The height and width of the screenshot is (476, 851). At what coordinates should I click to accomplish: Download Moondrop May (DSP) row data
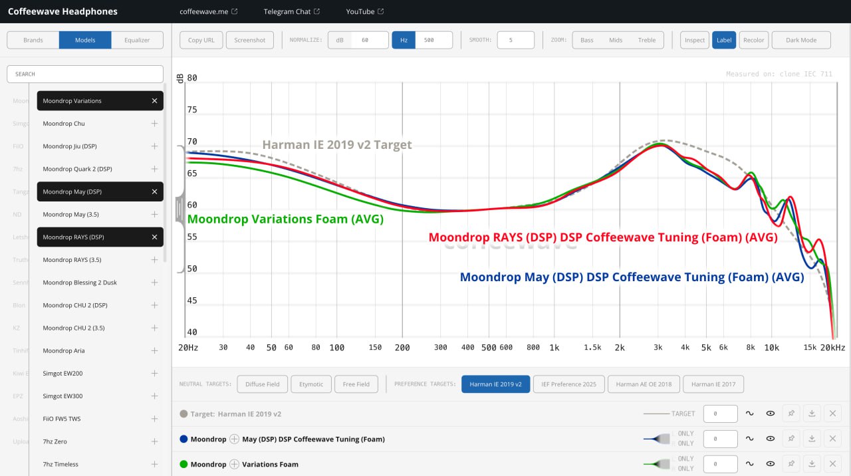812,439
